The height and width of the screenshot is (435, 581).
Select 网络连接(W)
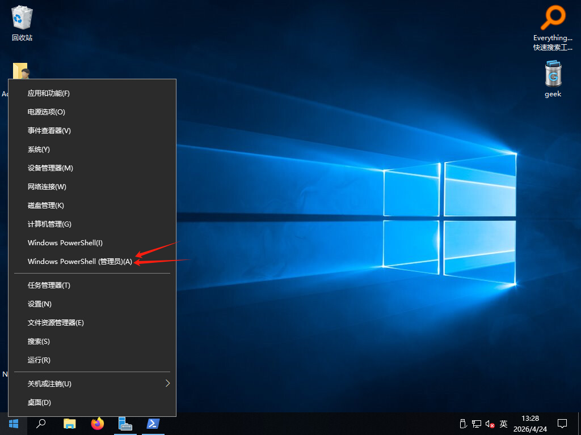[x=92, y=187]
